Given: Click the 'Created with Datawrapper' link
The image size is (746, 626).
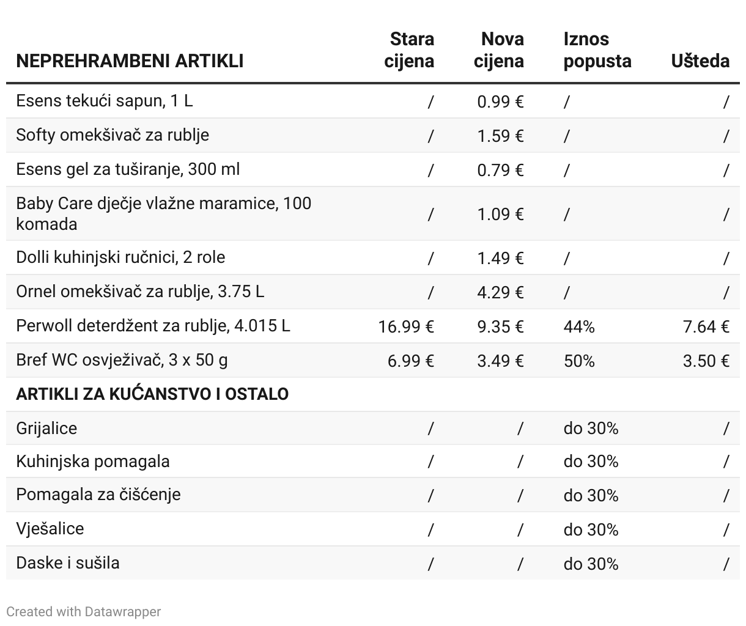Looking at the screenshot, I should pos(84,611).
